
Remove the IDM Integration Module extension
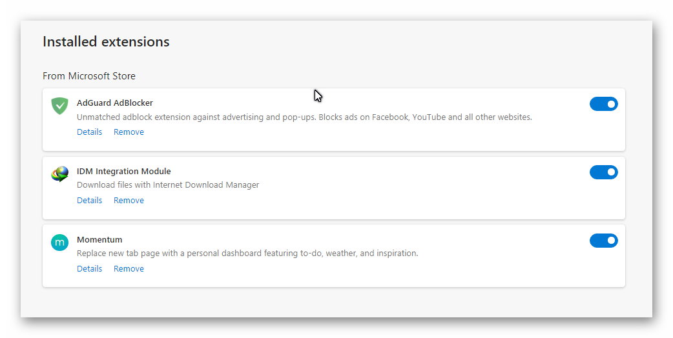[x=129, y=201]
